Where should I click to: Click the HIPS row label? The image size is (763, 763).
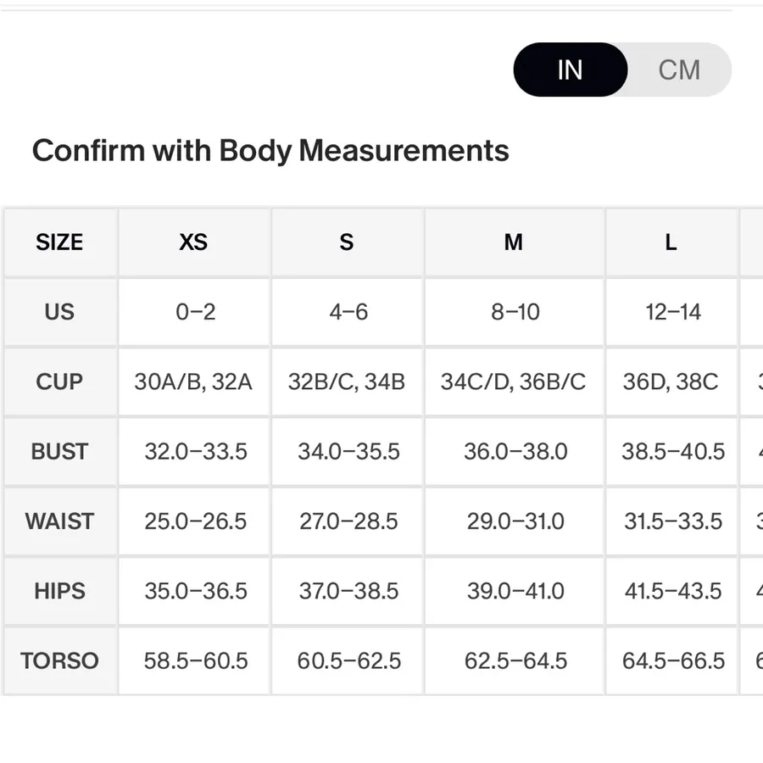[x=60, y=591]
